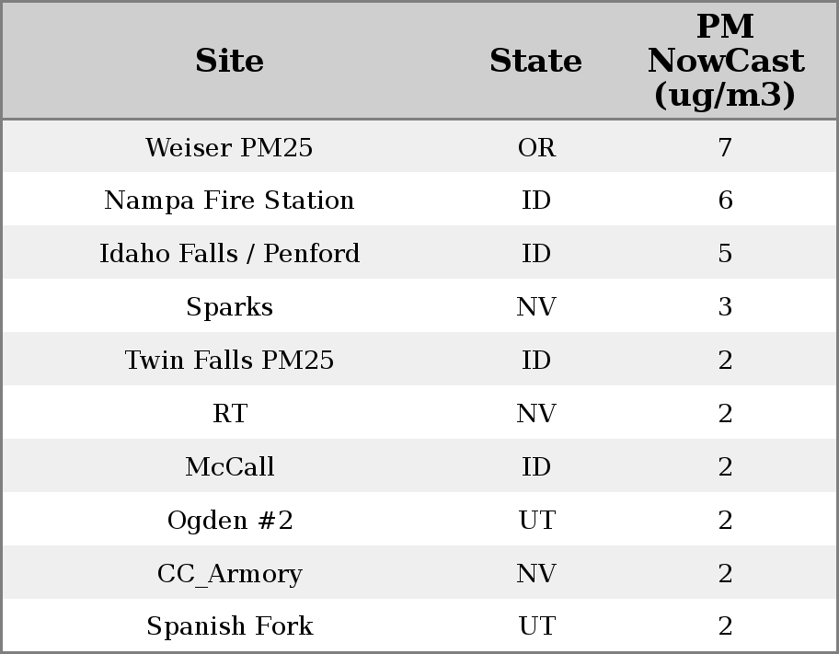The height and width of the screenshot is (654, 839).
Task: Click the McCall site cell
Action: [229, 467]
